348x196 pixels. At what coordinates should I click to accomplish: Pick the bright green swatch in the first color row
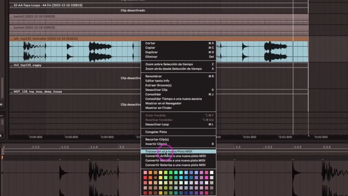point(171,173)
